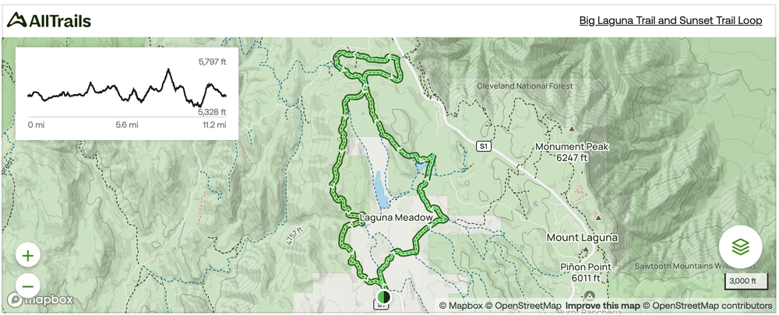This screenshot has width=779, height=315.
Task: Click the Piñon Point peak label
Action: coord(587,272)
